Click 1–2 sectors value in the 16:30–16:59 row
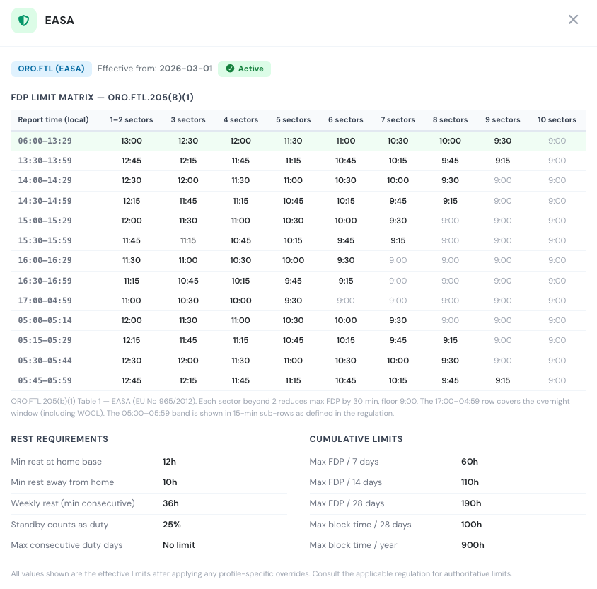This screenshot has width=597, height=589. pos(132,281)
